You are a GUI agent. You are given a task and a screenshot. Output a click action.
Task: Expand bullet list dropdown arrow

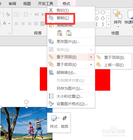[x=21, y=14]
